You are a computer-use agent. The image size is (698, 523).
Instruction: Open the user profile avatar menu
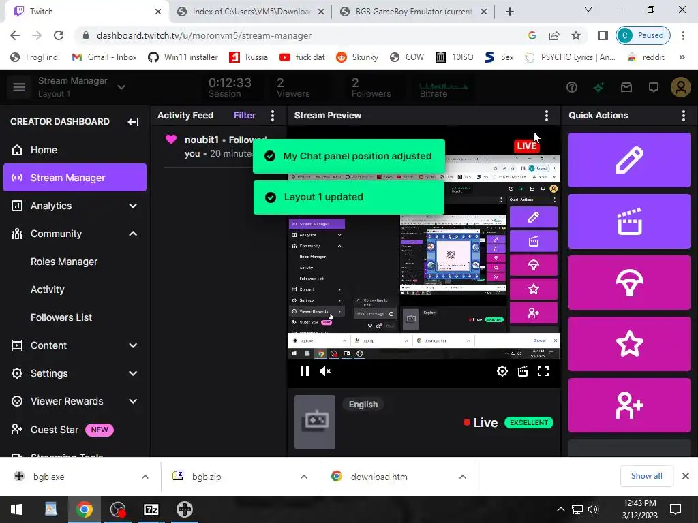coord(681,87)
